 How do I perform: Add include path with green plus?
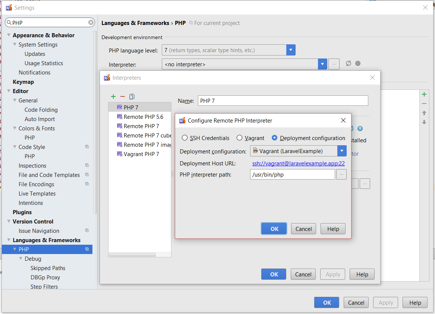tap(424, 94)
